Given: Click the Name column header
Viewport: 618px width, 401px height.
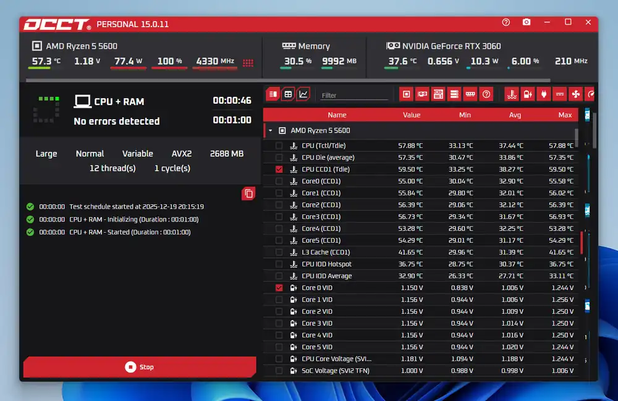Looking at the screenshot, I should [337, 115].
